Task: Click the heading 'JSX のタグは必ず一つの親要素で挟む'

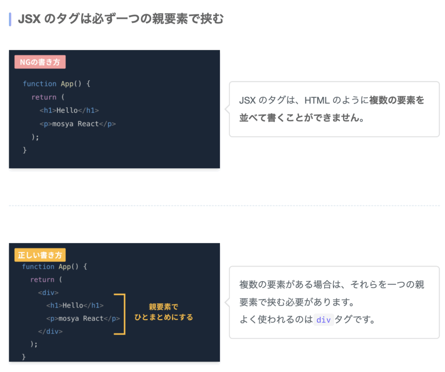Action: point(121,19)
